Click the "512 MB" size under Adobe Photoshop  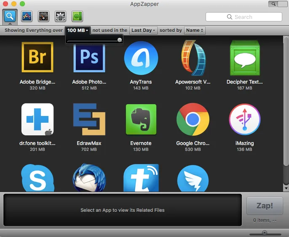point(89,88)
